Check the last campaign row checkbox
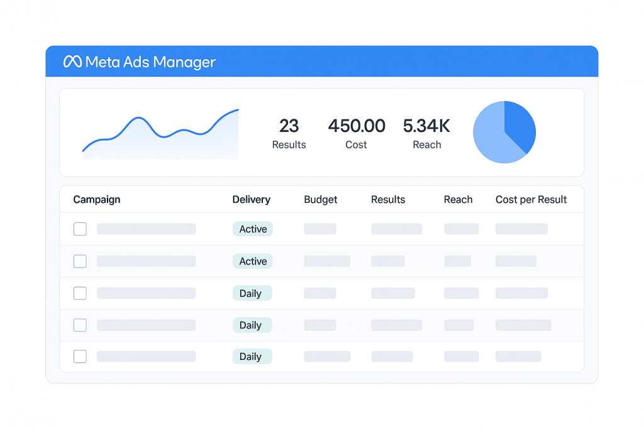The height and width of the screenshot is (429, 644). pos(80,357)
